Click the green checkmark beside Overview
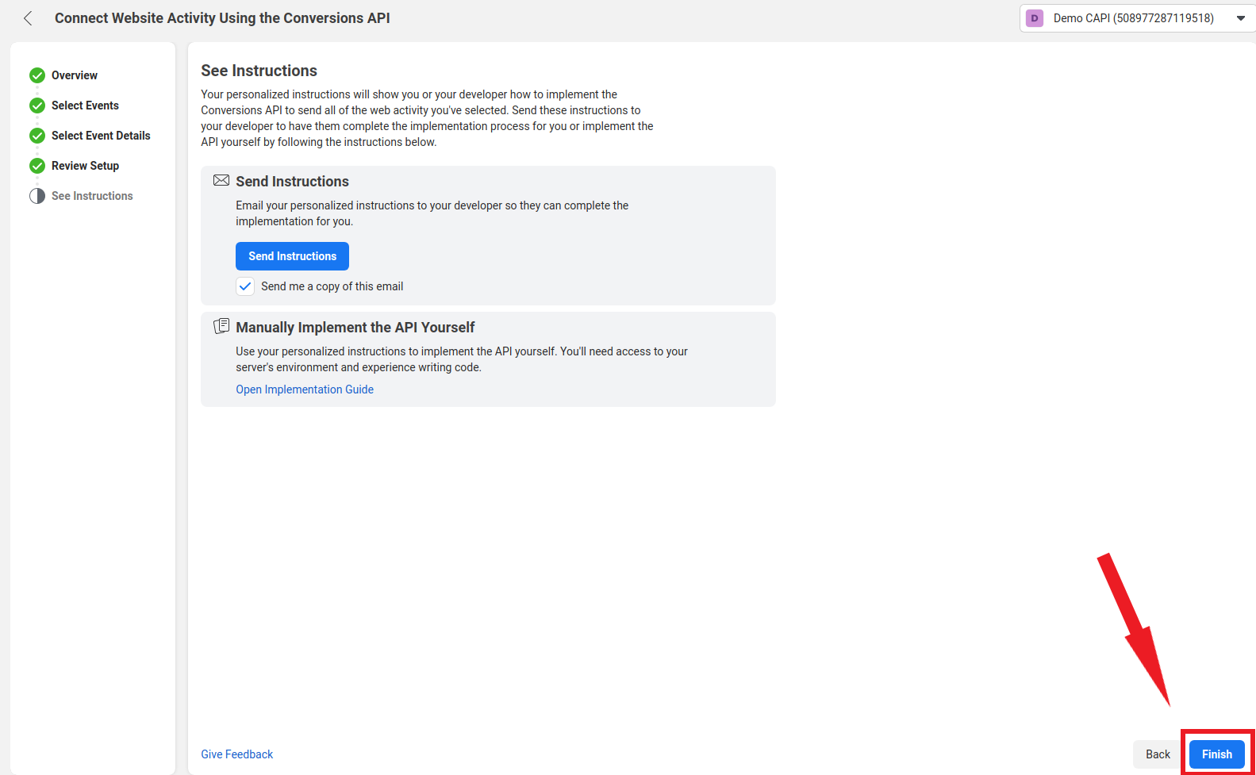Image resolution: width=1256 pixels, height=775 pixels. tap(37, 75)
